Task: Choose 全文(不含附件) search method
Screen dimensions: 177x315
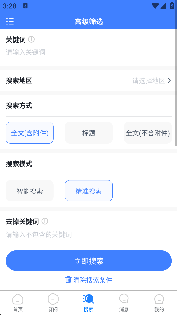Action: pos(148,133)
